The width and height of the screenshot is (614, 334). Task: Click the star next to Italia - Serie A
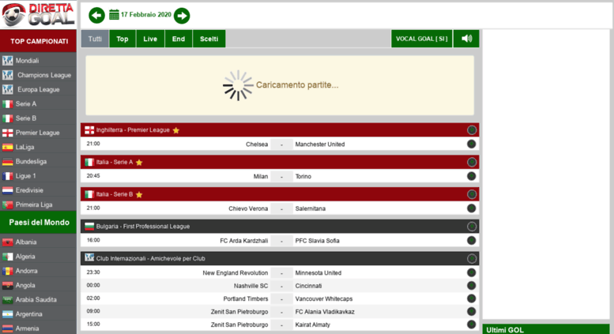coord(139,162)
